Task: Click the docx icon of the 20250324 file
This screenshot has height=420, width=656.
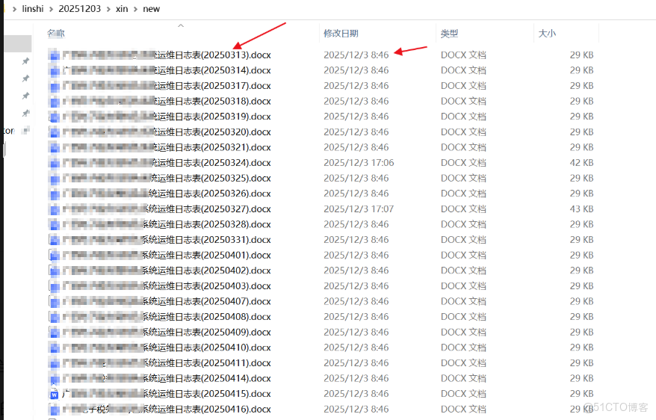Action: click(54, 163)
